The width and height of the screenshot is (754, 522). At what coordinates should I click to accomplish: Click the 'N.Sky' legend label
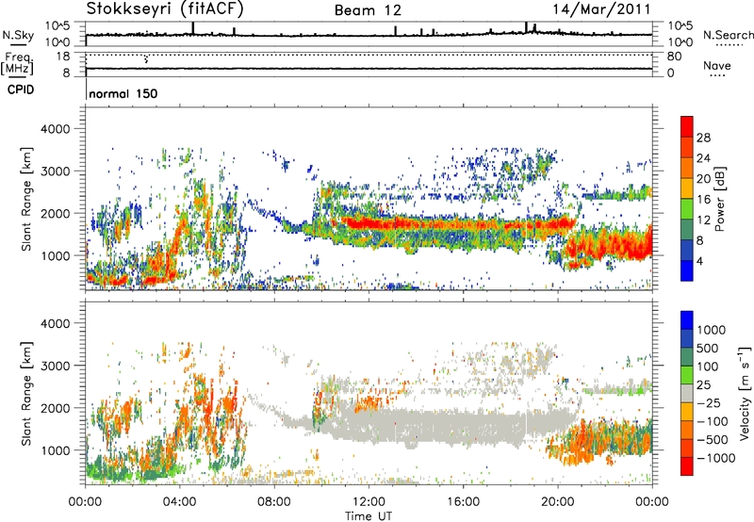18,35
